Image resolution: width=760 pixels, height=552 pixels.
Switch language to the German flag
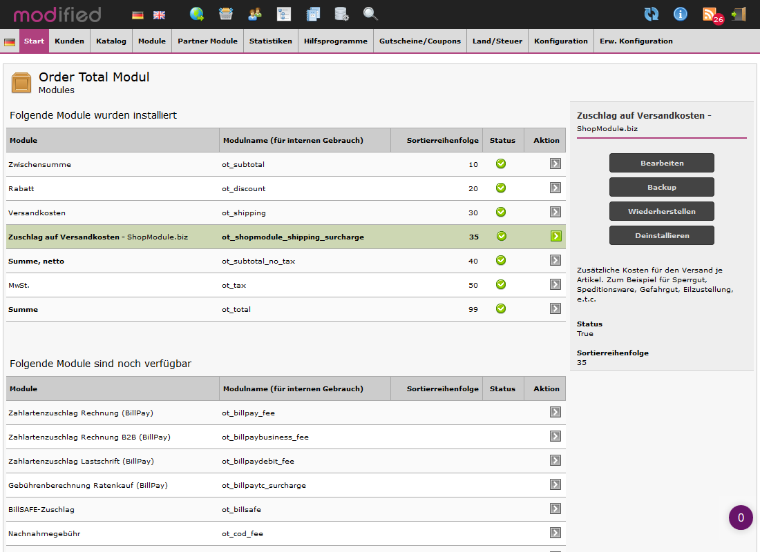[x=137, y=14]
